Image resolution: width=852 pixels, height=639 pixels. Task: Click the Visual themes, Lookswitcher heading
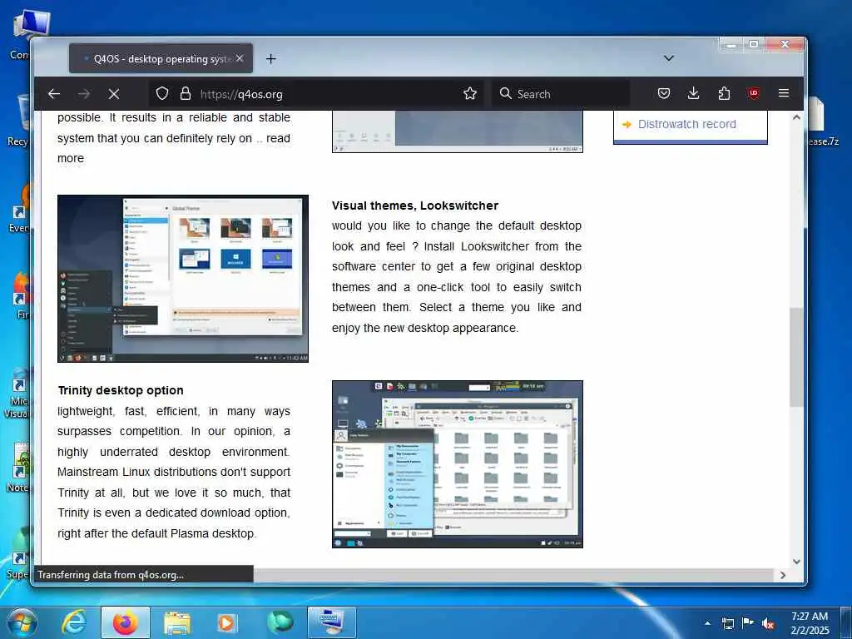(415, 206)
